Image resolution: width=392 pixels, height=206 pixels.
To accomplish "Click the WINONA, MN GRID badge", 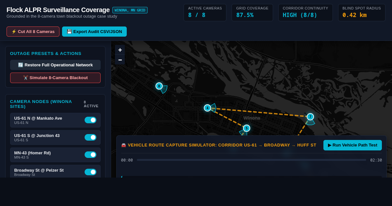I will coord(130,10).
